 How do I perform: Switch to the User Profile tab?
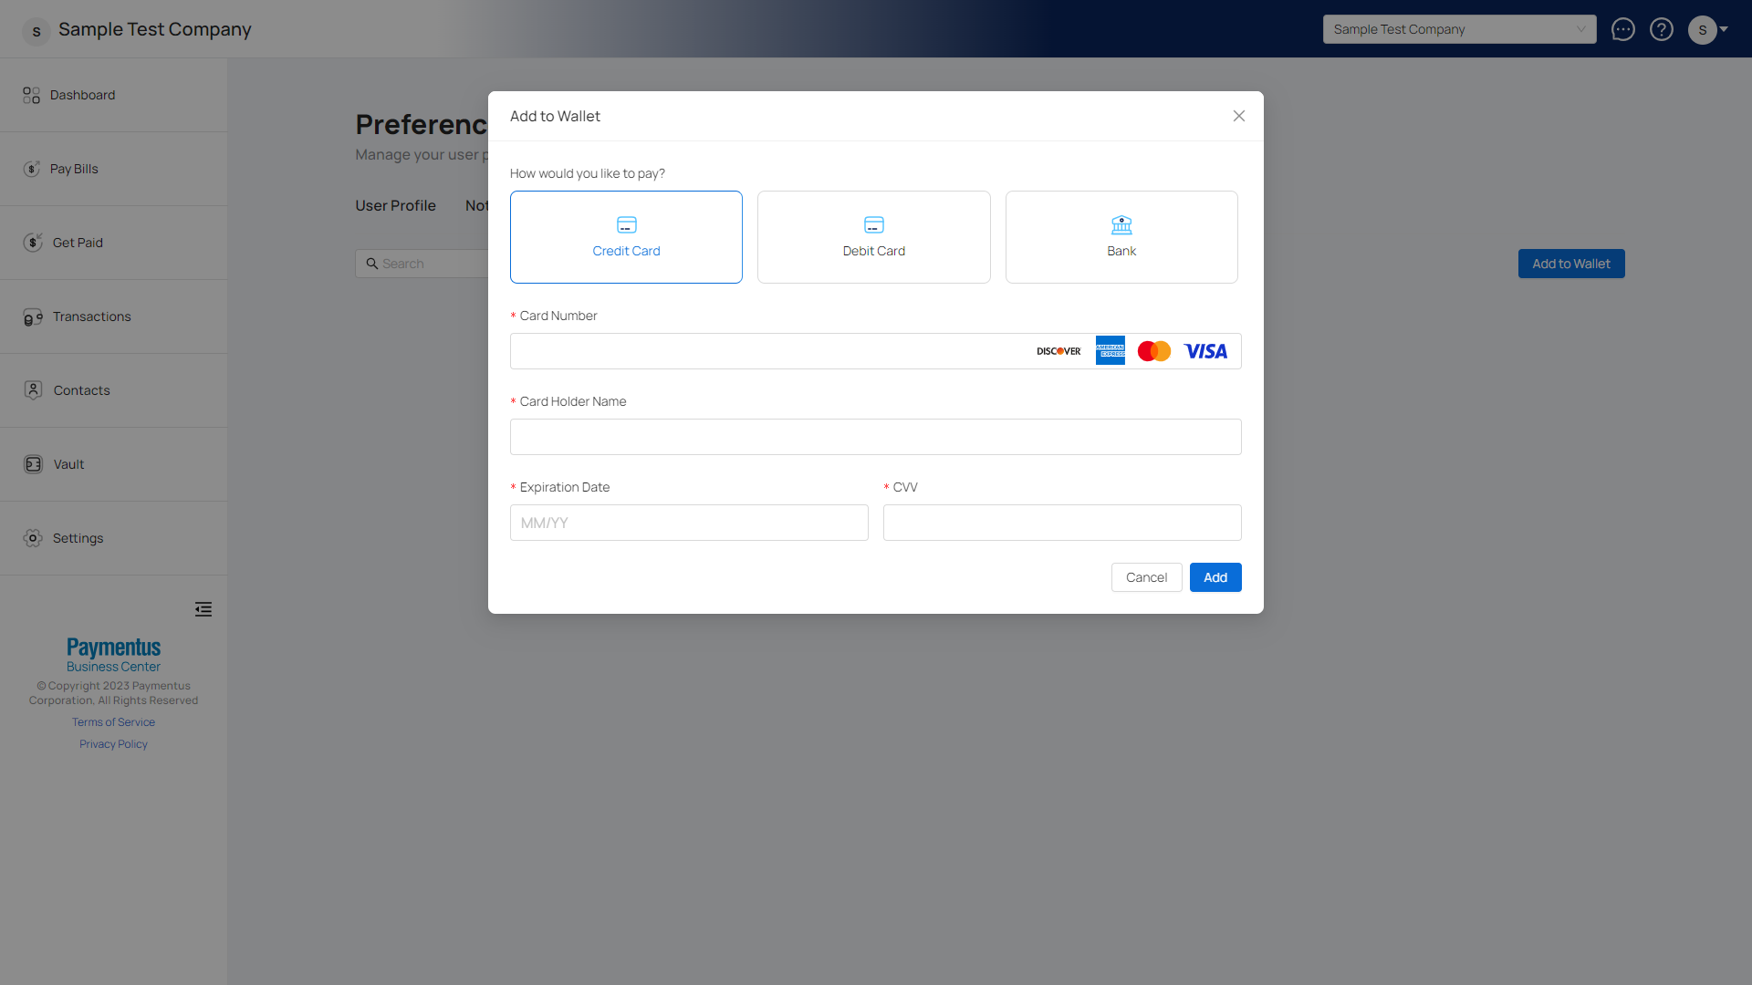pos(395,206)
